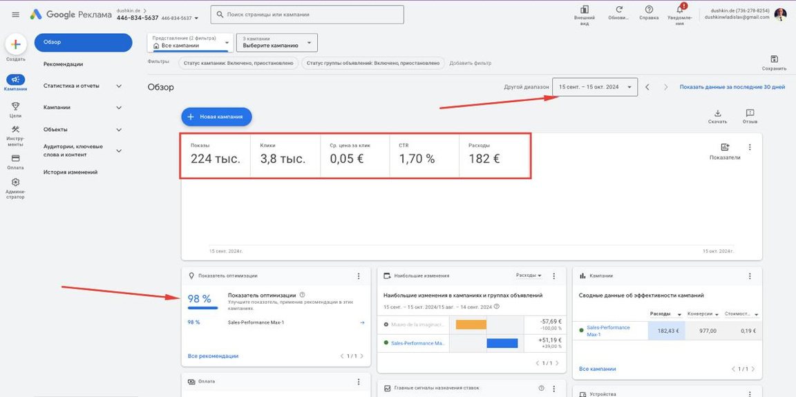Open Top bidding signals card three-dot menu

(554, 388)
